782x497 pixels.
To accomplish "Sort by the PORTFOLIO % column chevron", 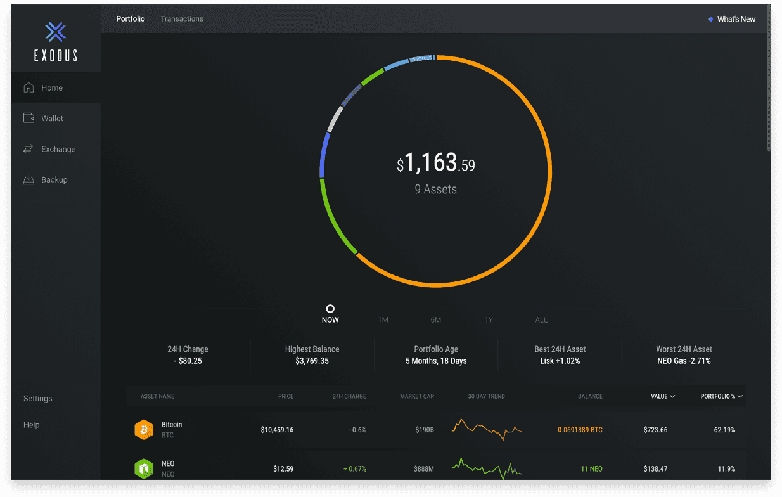I will coord(740,397).
